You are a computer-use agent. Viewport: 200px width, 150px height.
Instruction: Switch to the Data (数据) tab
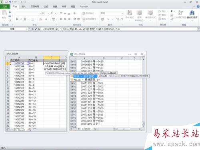(x=55, y=6)
